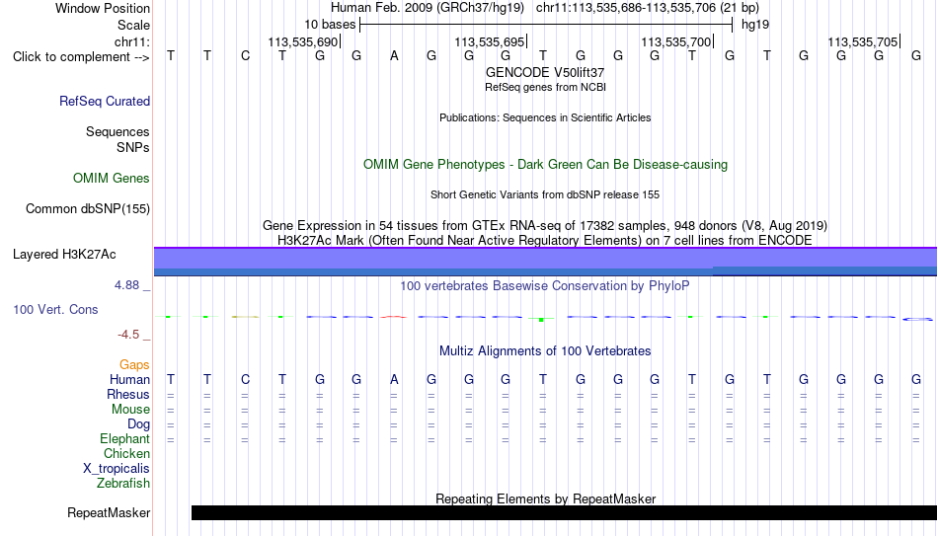Click the 'A' base in the Human alignment row
This screenshot has height=536, width=938.
click(x=394, y=380)
